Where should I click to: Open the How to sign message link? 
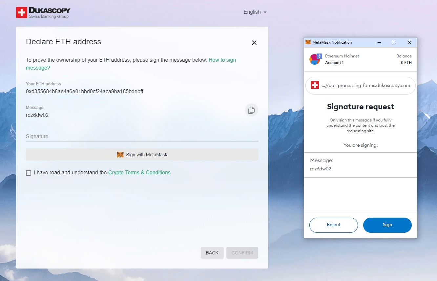[131, 64]
